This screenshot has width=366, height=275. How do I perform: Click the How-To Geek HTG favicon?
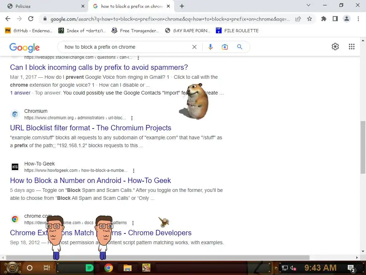[x=15, y=167]
